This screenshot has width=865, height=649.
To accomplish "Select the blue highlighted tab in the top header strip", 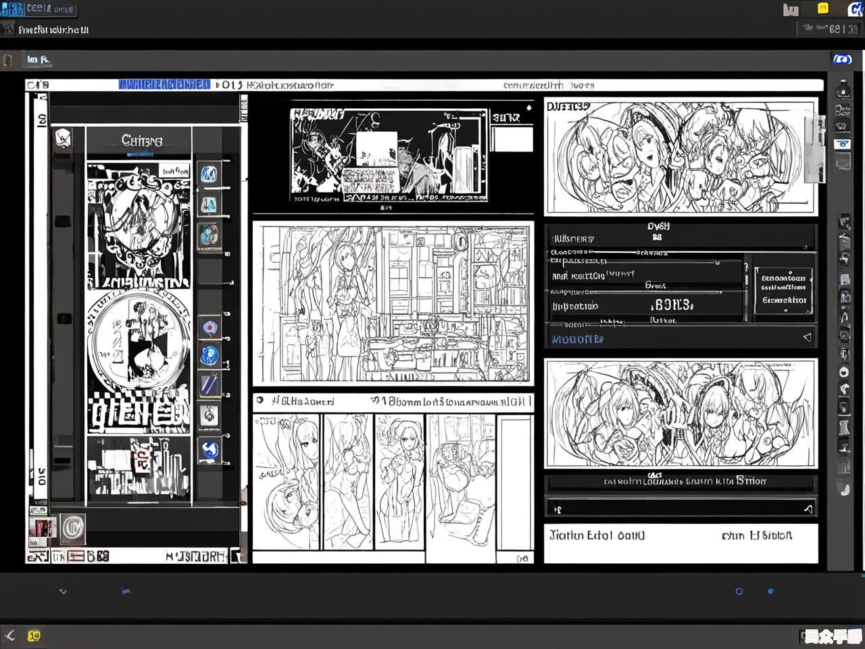I will click(164, 85).
